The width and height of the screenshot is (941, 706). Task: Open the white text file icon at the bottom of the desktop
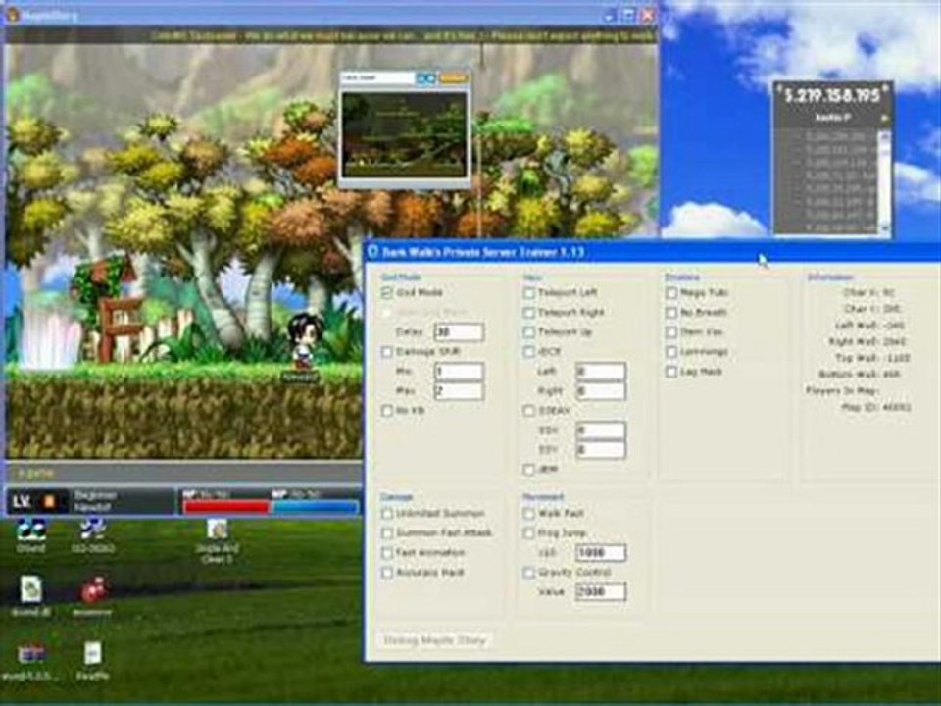tap(92, 654)
